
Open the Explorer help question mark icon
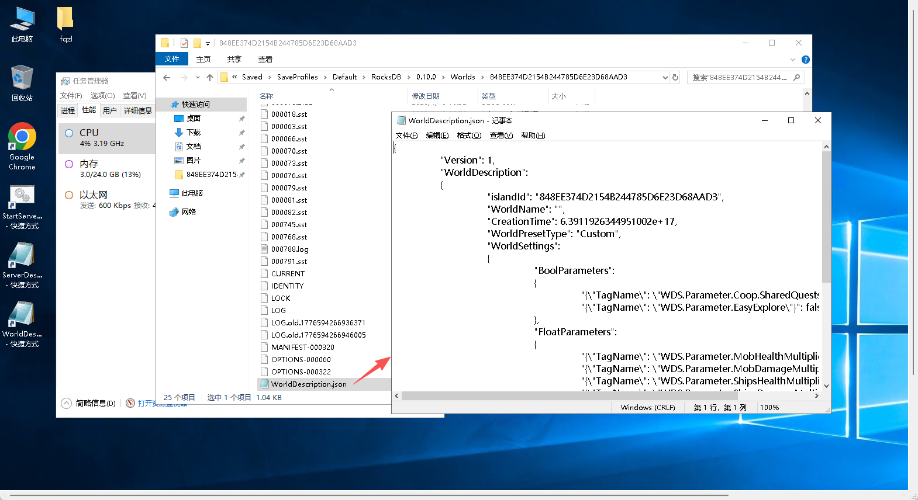pos(805,60)
